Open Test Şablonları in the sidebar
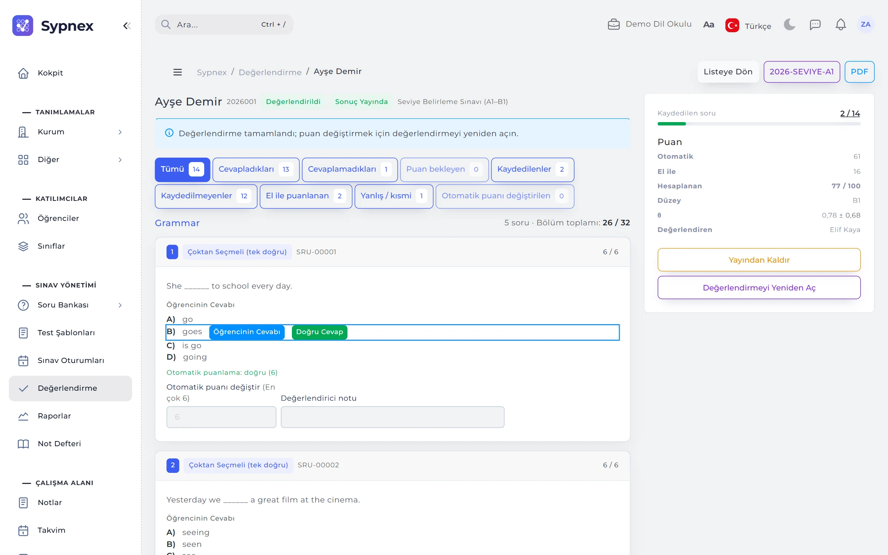Screen dimensions: 888x555 pos(70,333)
